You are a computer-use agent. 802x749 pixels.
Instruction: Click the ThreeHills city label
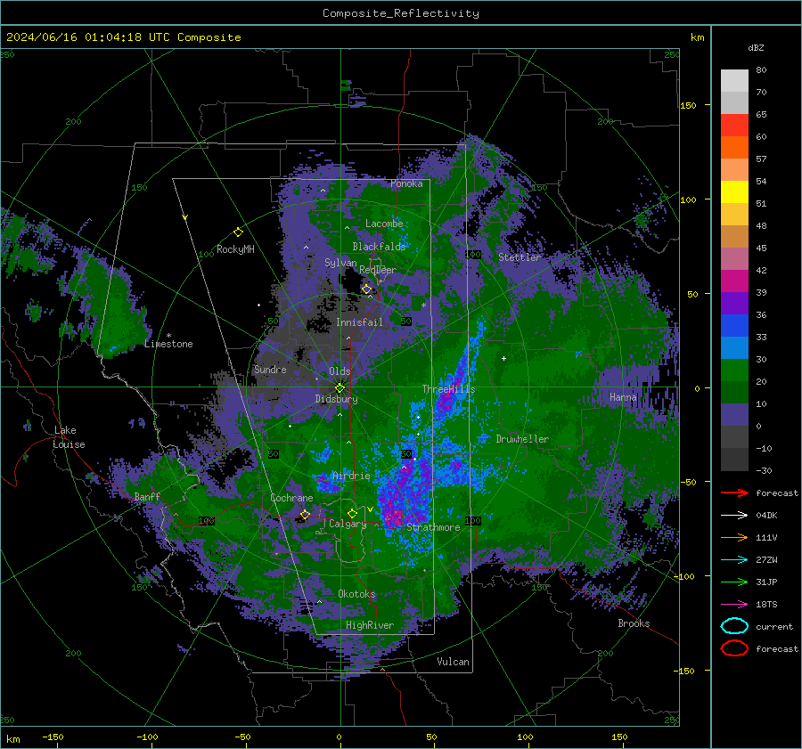448,389
